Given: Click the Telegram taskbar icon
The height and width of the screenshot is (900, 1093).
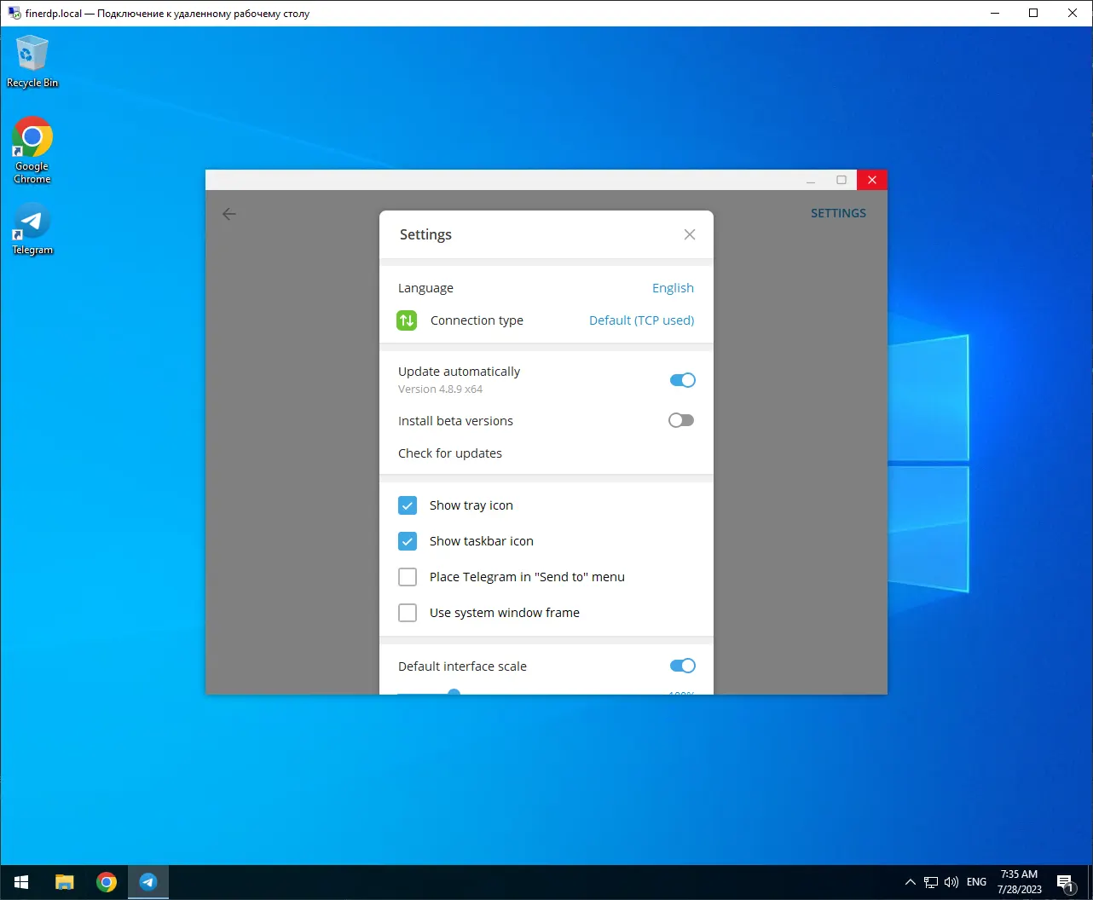Looking at the screenshot, I should [x=148, y=882].
